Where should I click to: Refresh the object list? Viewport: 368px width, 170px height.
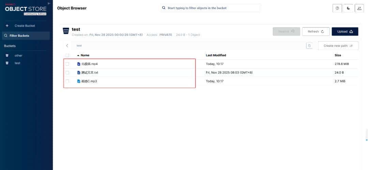point(316,31)
